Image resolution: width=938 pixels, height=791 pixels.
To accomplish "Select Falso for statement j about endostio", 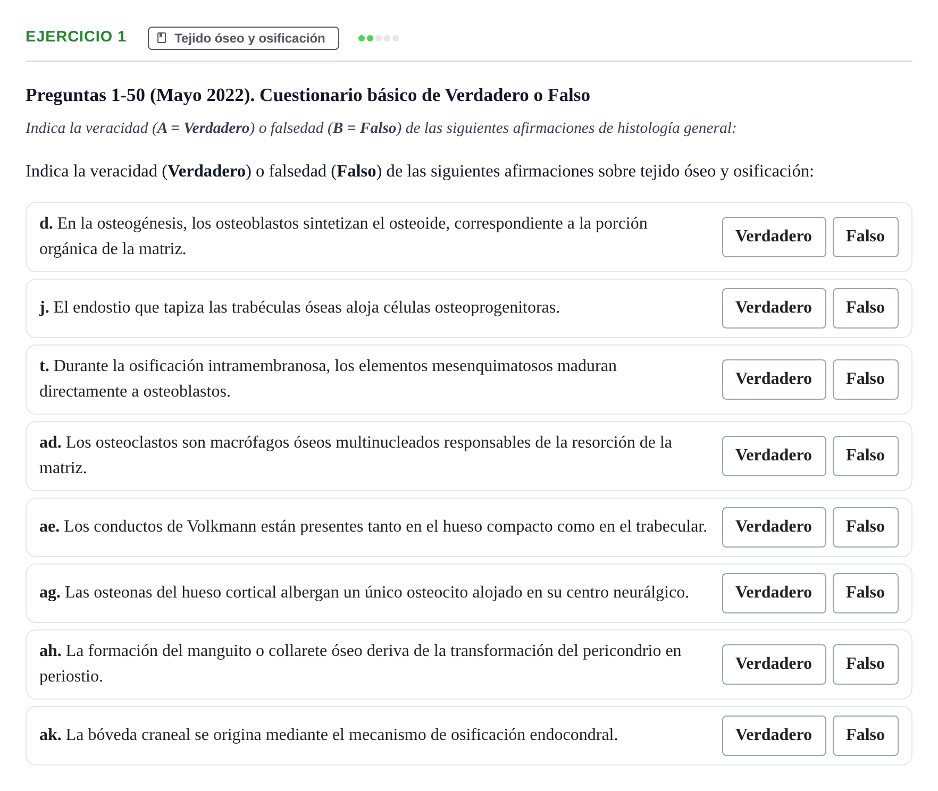I will click(865, 308).
